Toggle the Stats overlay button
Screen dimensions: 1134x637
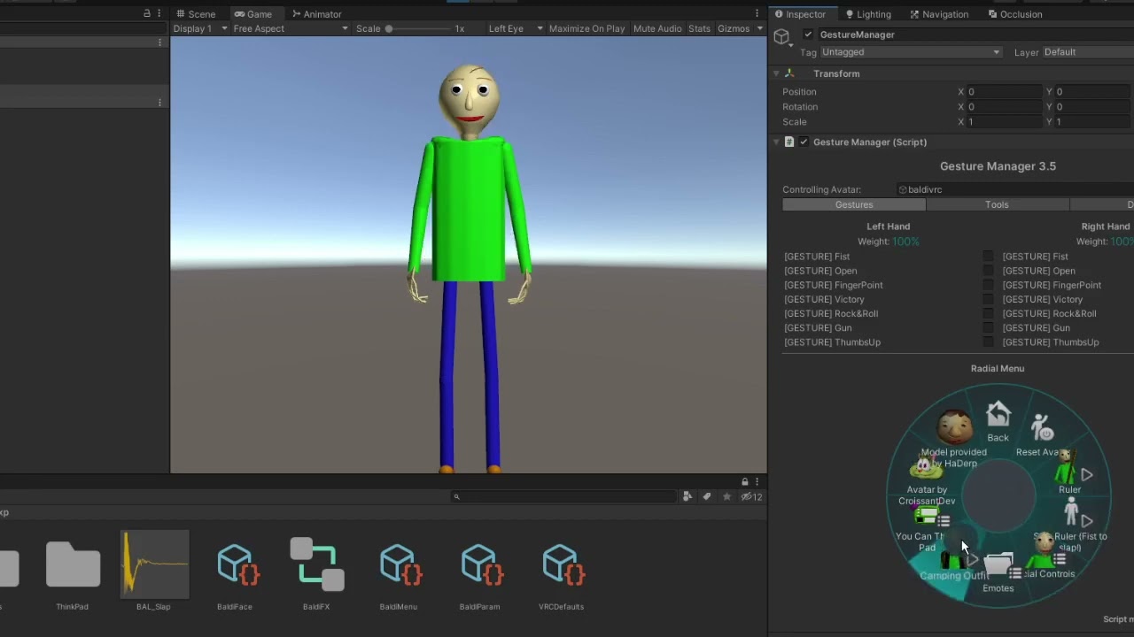699,28
